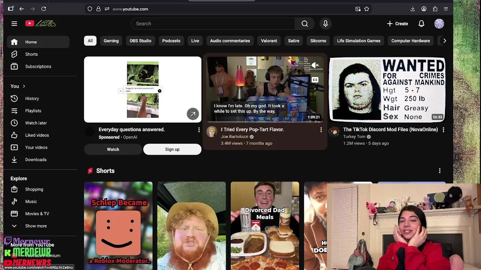Click the YouTube logo

[41, 24]
